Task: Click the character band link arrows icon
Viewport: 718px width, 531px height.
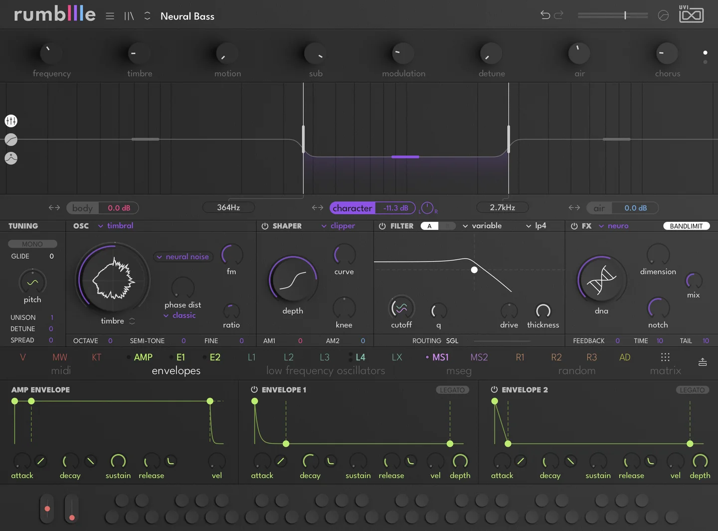Action: [x=318, y=207]
